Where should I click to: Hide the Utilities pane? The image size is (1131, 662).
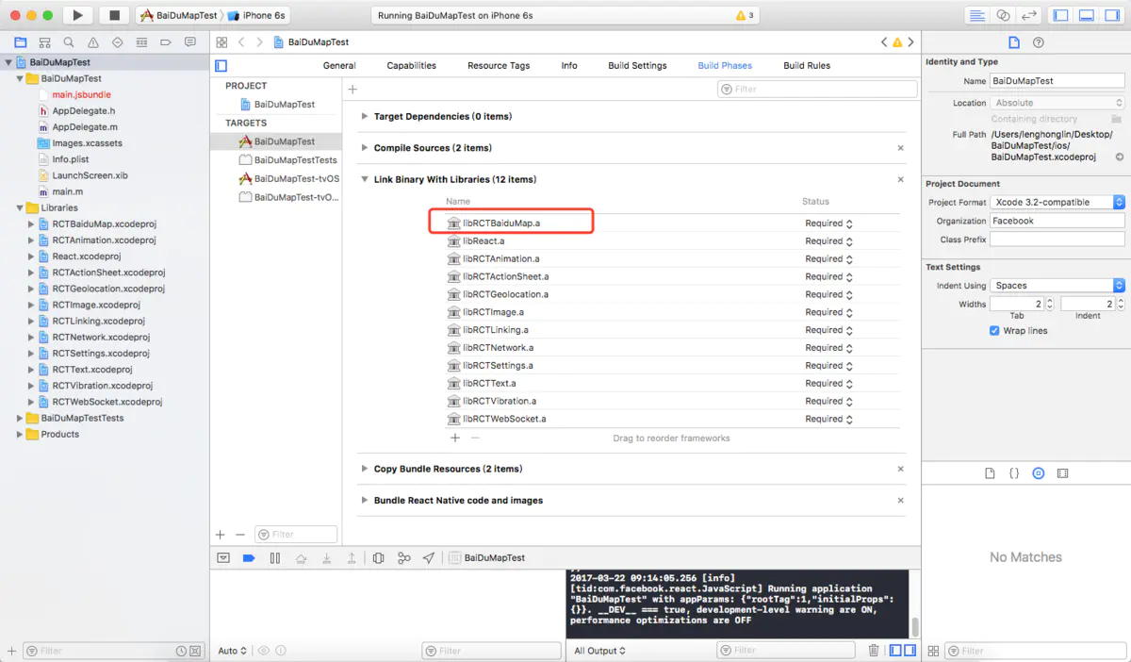tap(1111, 15)
